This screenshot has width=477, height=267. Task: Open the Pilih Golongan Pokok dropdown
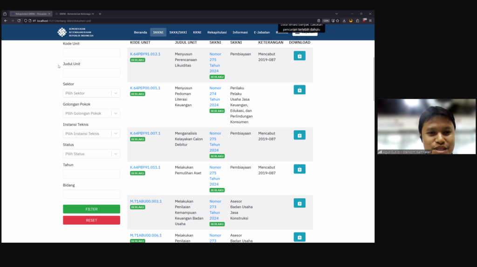[x=91, y=113]
